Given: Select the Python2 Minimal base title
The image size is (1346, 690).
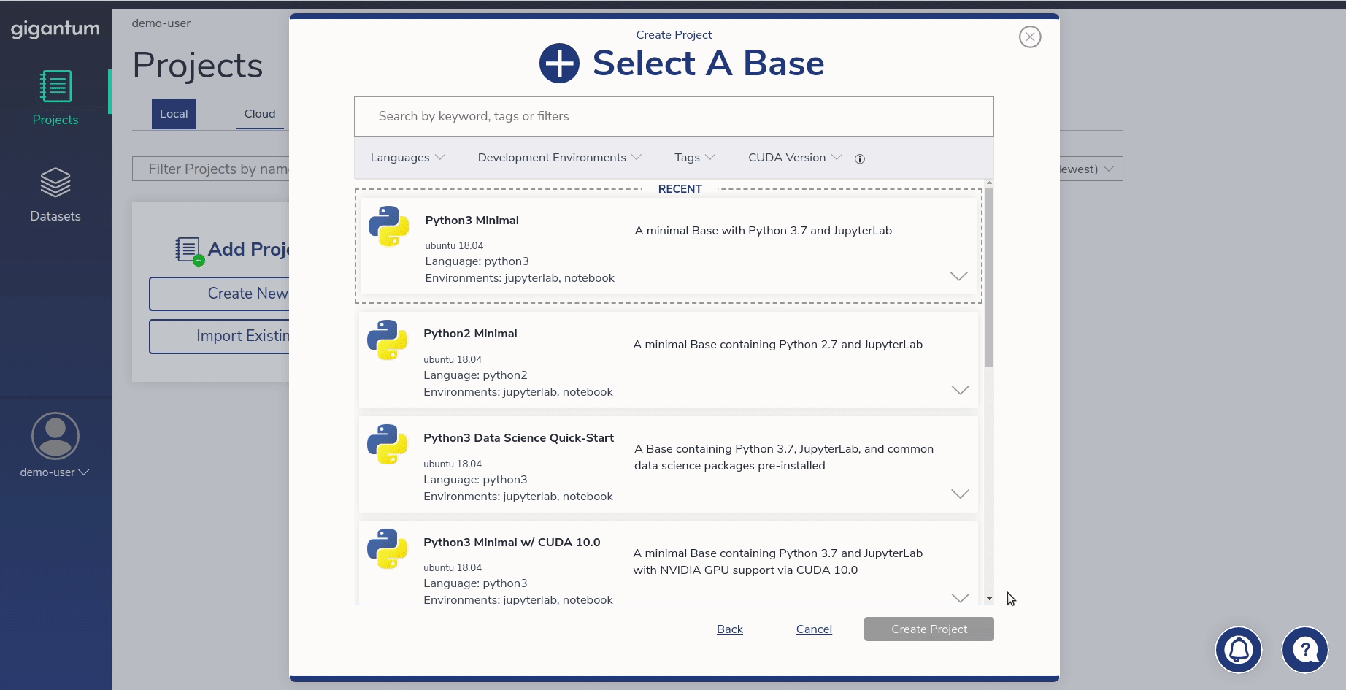Looking at the screenshot, I should coord(470,334).
